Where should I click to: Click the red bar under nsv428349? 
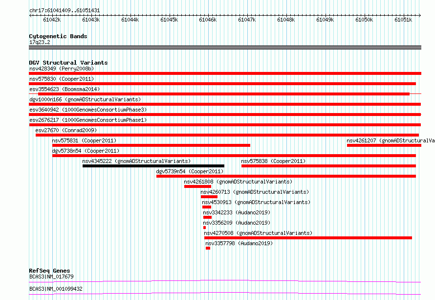[x=225, y=73]
